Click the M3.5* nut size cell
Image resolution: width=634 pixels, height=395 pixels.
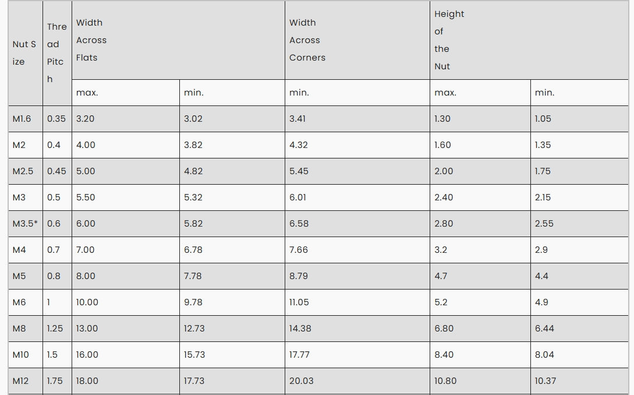pyautogui.click(x=25, y=224)
